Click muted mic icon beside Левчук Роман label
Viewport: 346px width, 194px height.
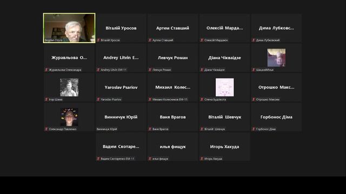(150, 70)
